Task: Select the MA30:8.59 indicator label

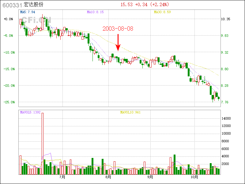Action: click(x=162, y=12)
